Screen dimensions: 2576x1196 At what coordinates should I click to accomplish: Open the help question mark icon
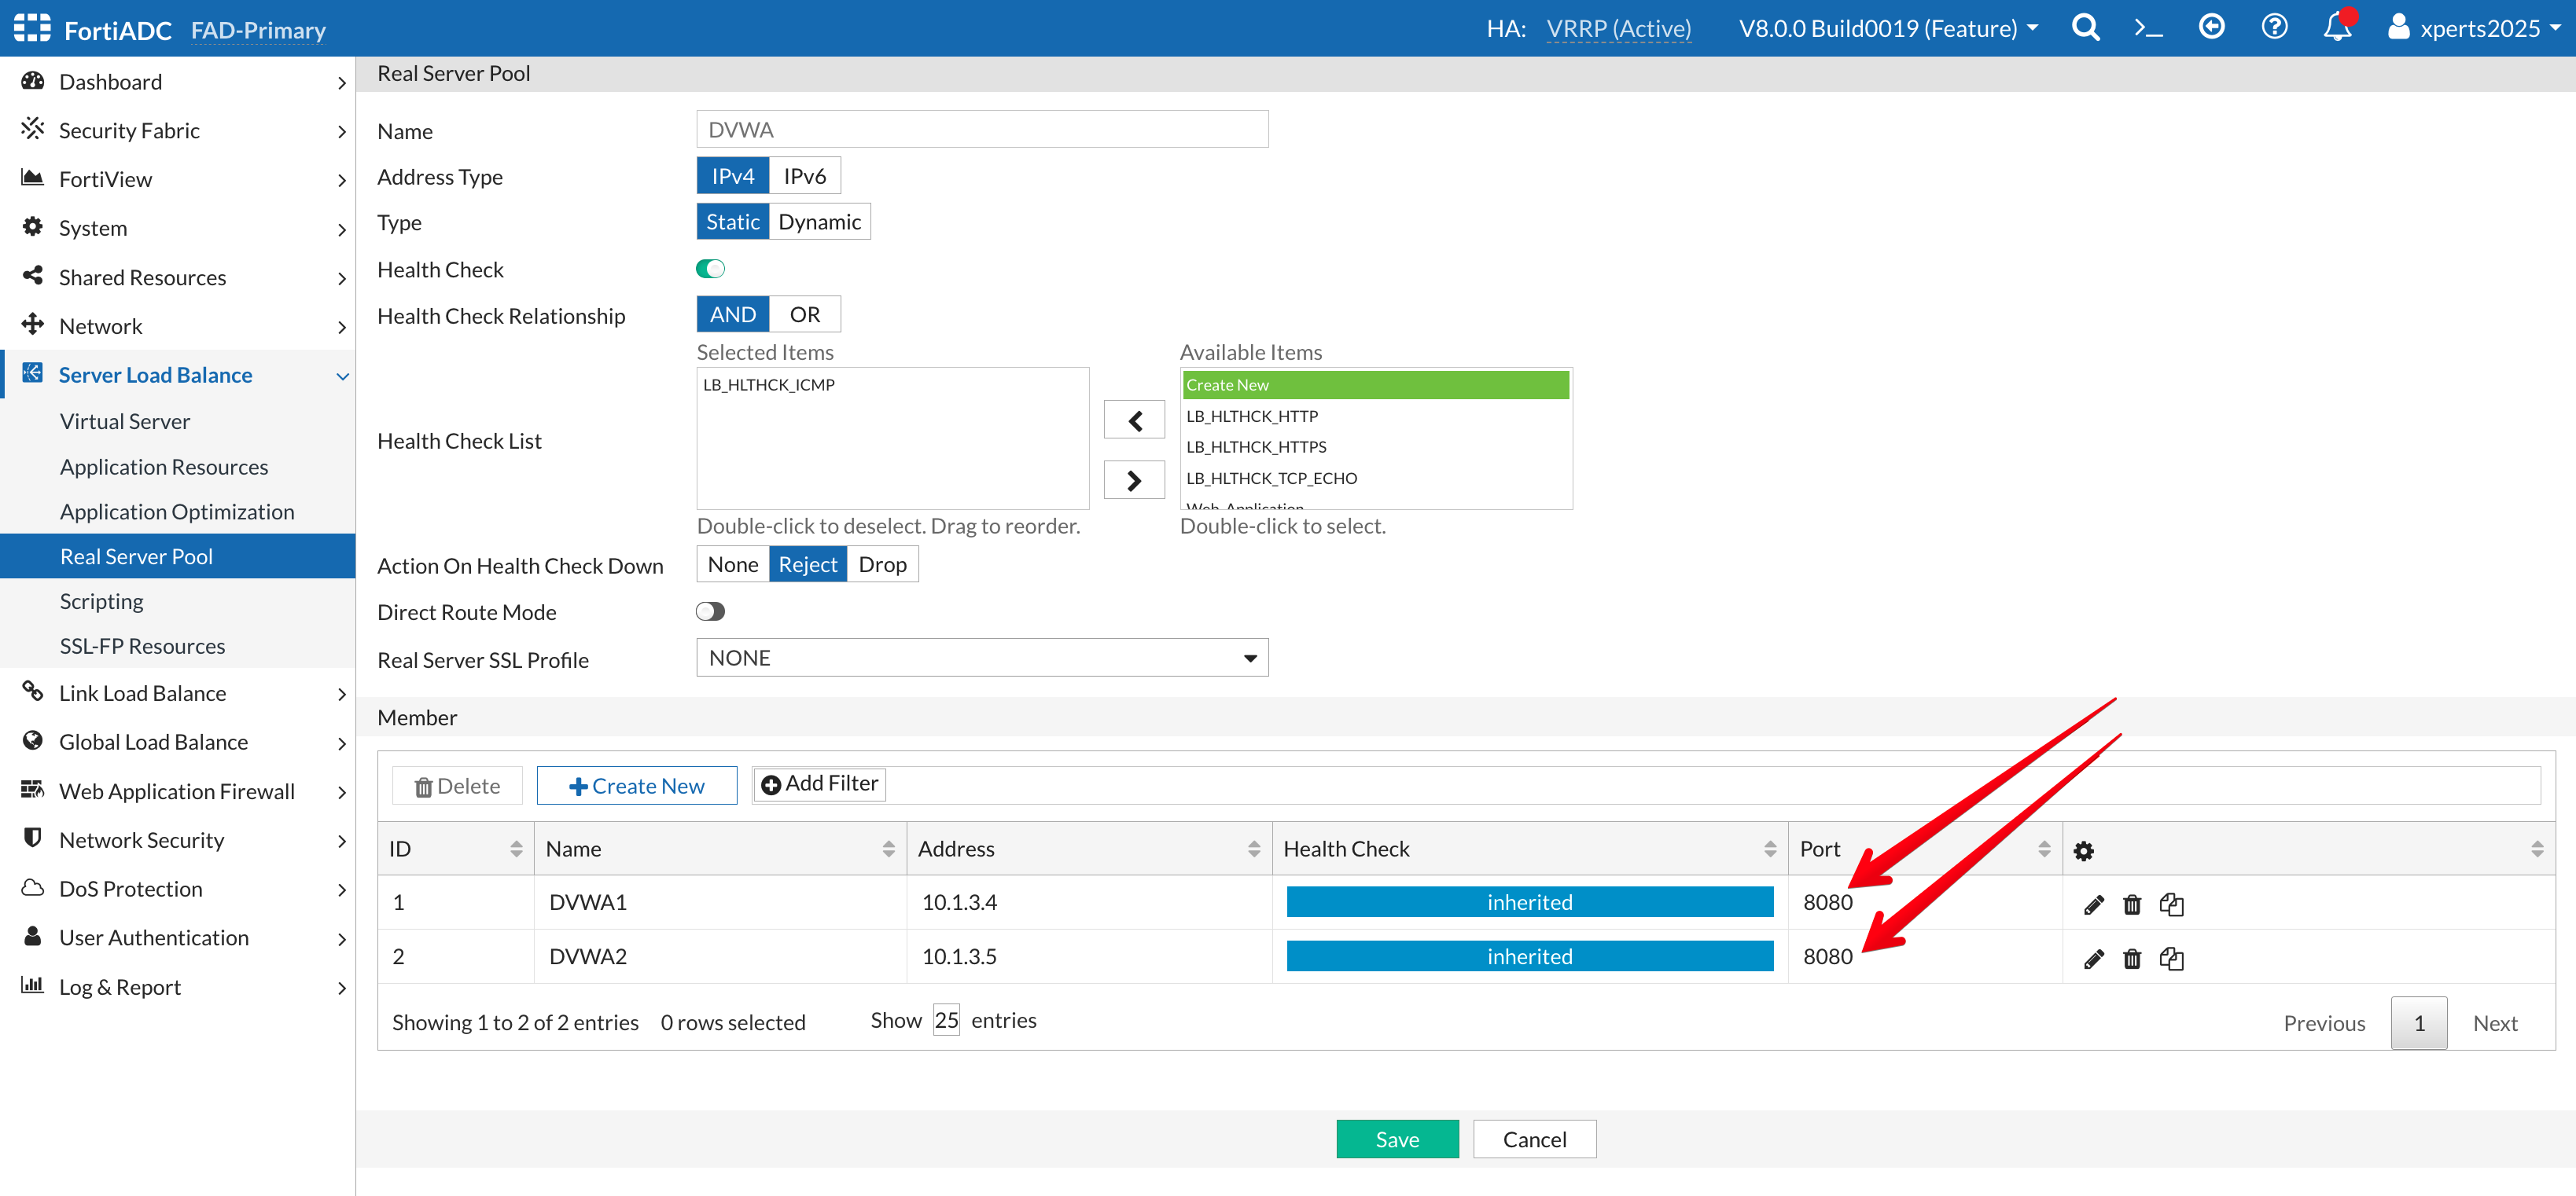(x=2274, y=27)
